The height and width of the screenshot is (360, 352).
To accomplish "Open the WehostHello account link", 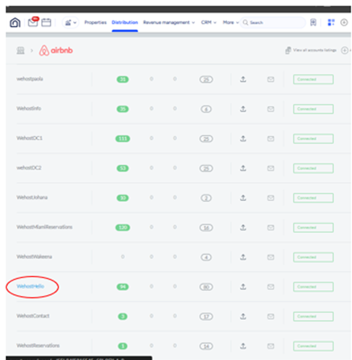I will pyautogui.click(x=30, y=287).
